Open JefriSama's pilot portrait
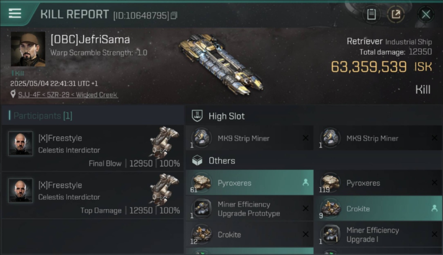This screenshot has height=255, width=443. point(28,49)
